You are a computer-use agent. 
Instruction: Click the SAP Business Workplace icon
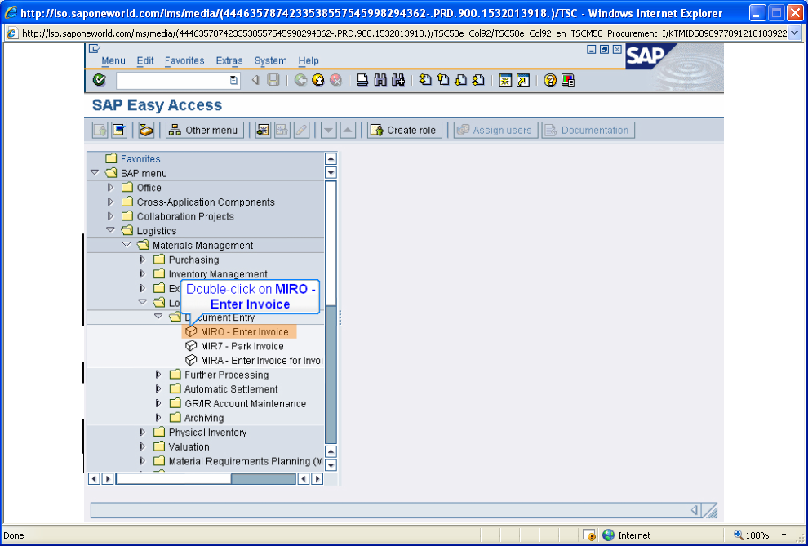[x=146, y=131]
